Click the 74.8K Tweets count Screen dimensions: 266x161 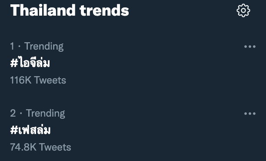pyautogui.click(x=40, y=147)
